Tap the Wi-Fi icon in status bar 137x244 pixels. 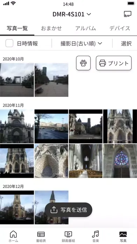(14, 3)
